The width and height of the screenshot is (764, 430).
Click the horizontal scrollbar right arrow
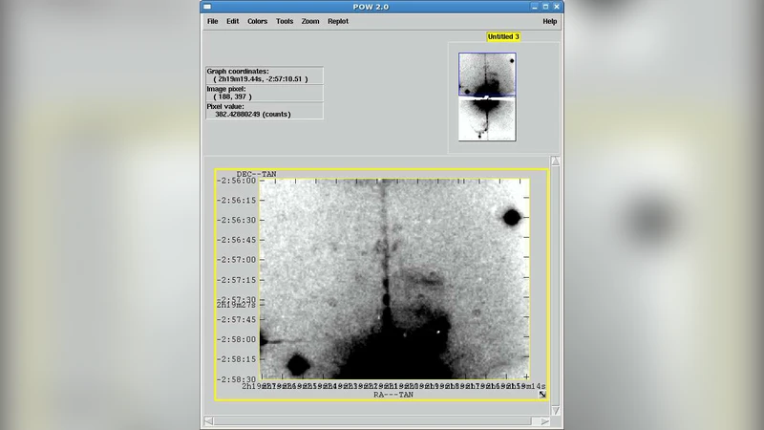click(545, 421)
